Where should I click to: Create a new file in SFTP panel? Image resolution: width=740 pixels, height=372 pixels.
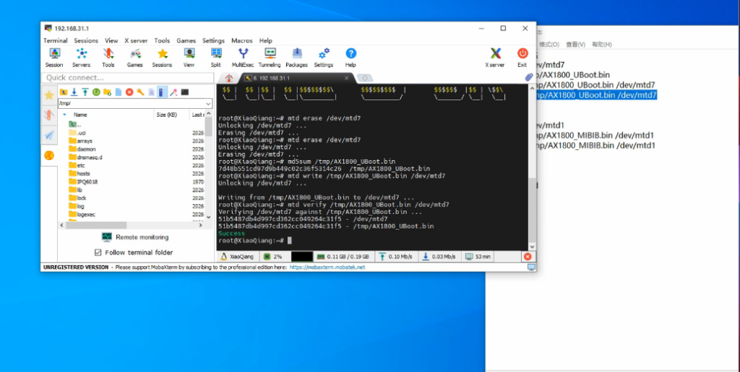(119, 92)
